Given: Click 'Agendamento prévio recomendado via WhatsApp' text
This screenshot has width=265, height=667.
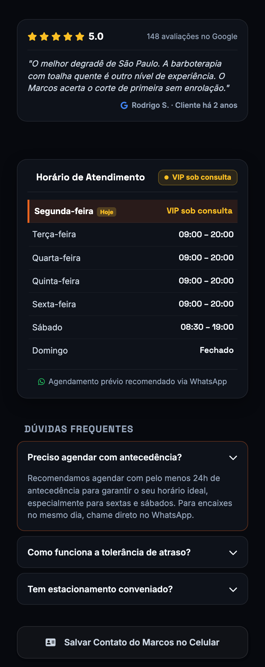Looking at the screenshot, I should click(137, 382).
